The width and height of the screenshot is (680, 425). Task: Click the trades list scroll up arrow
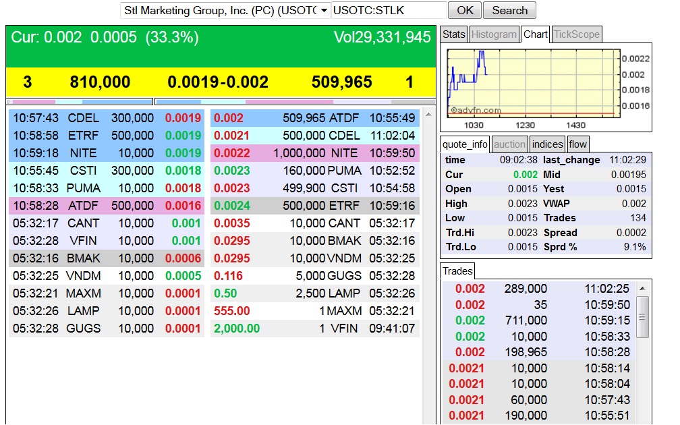642,289
